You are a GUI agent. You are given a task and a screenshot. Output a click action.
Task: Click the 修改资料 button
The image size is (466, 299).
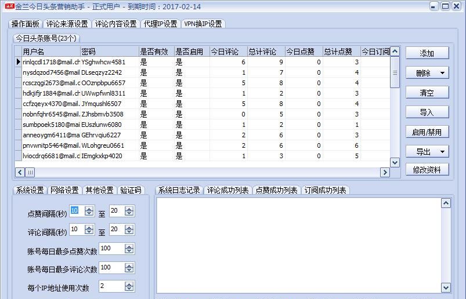[427, 170]
